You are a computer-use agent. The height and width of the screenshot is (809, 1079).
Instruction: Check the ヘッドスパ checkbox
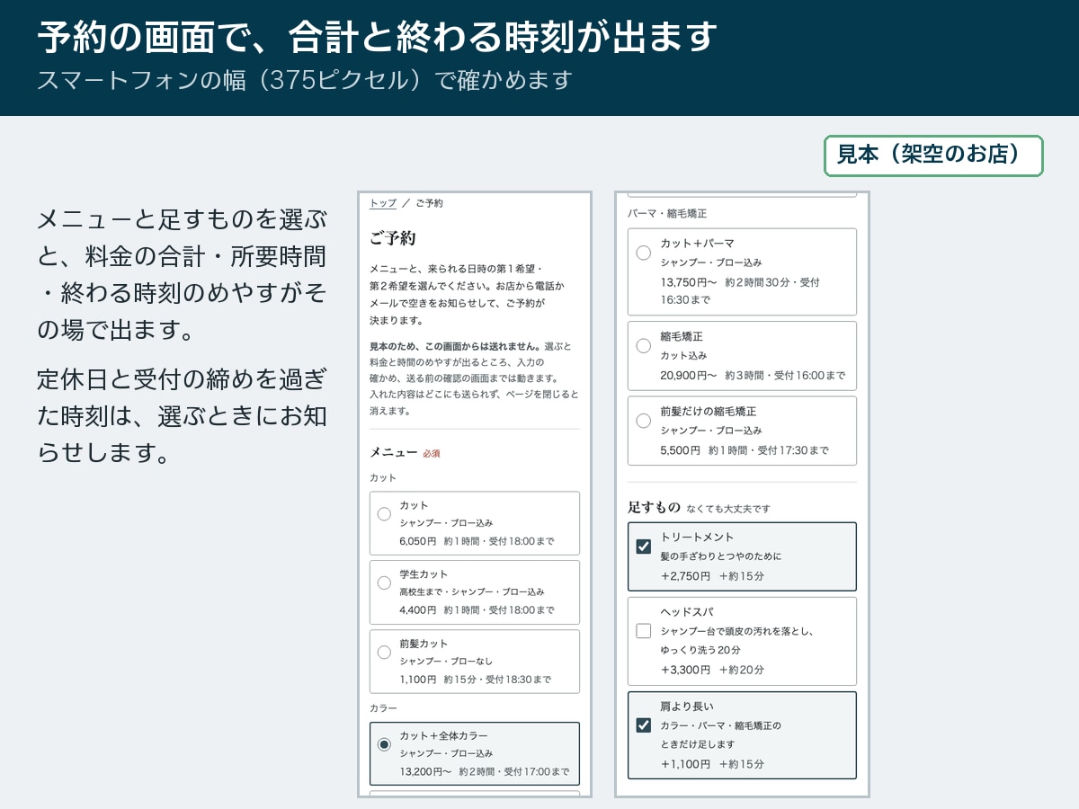[643, 631]
